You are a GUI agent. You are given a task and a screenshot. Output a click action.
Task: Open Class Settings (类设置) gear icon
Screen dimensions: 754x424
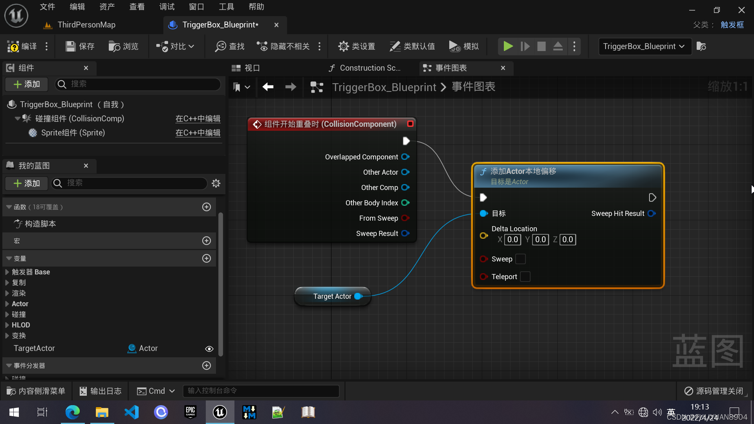coord(343,46)
